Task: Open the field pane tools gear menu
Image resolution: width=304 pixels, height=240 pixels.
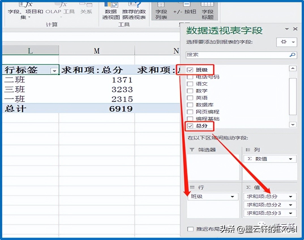Action: coord(286,42)
